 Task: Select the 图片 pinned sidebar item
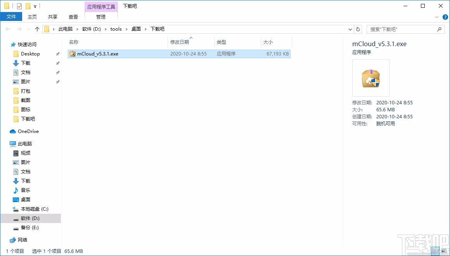(26, 81)
